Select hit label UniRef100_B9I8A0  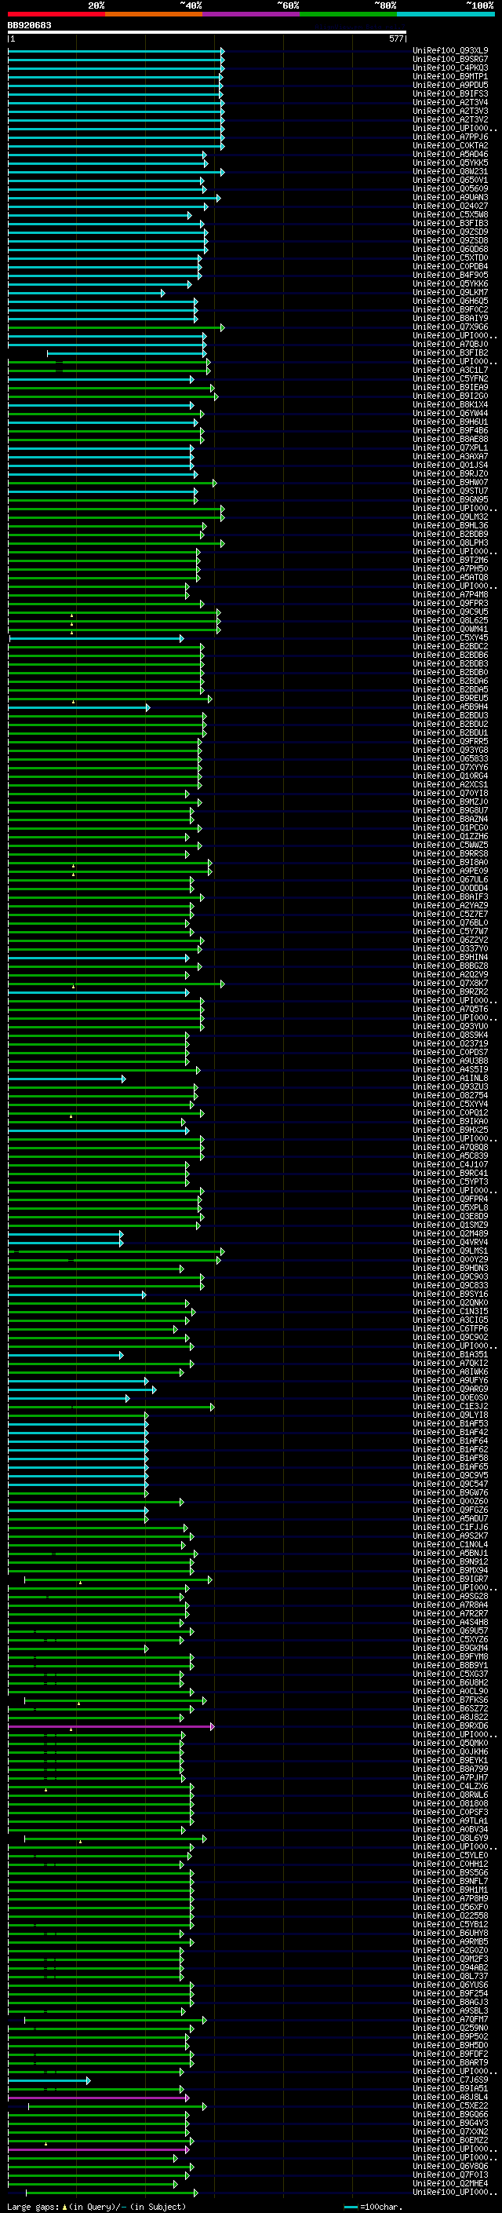[x=450, y=863]
